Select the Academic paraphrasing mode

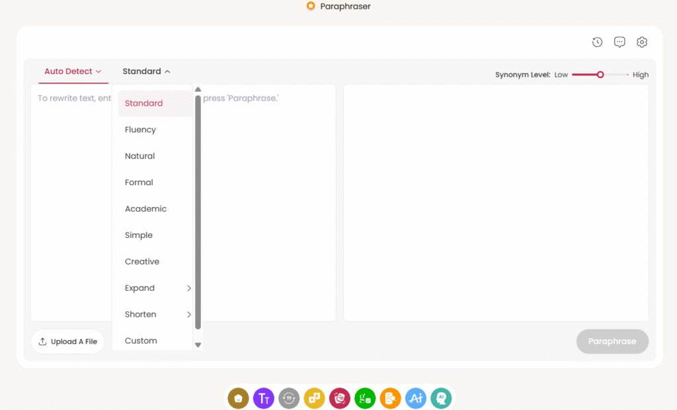tap(145, 208)
